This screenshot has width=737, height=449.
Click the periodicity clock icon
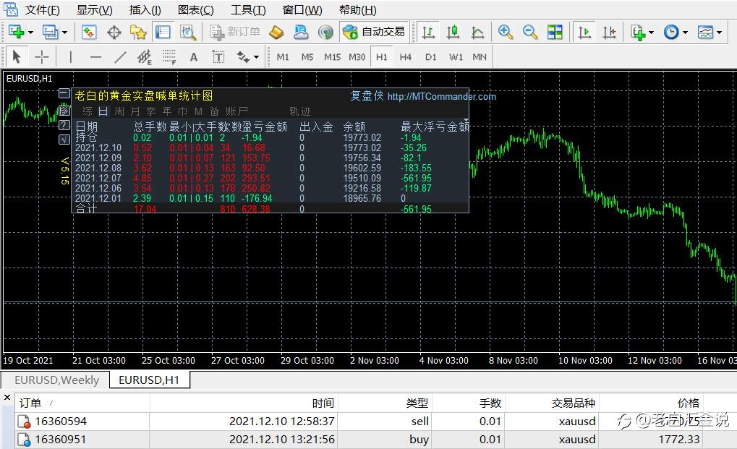670,32
